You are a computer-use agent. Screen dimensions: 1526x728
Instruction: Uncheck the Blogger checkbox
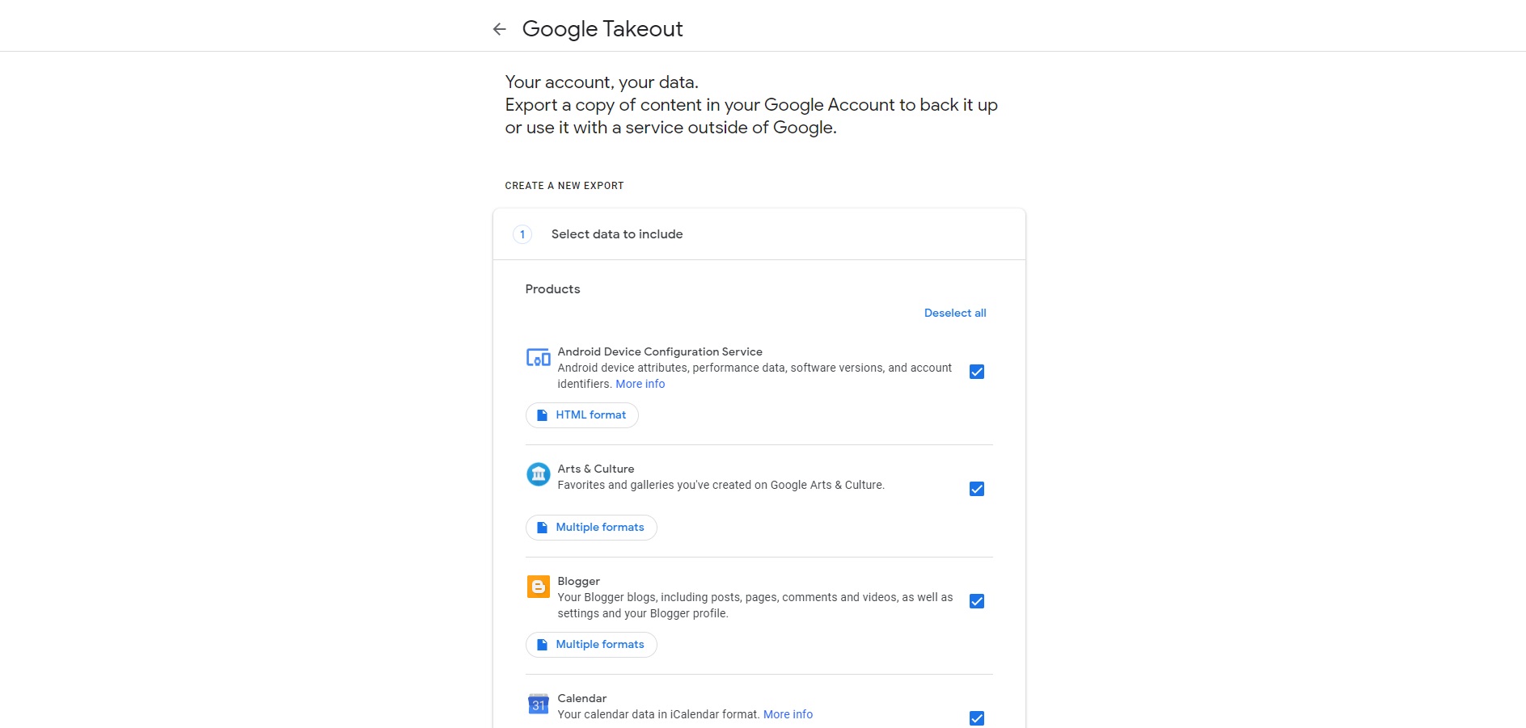click(976, 601)
